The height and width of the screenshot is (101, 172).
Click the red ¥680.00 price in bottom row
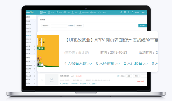(140, 81)
